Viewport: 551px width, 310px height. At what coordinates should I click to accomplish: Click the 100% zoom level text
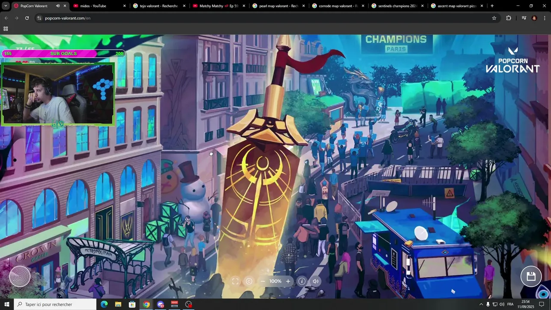pos(275,281)
